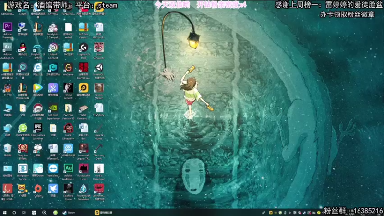Open the League of Legends WeGame shortcut
Image resolution: width=384 pixels, height=216 pixels.
click(x=23, y=91)
